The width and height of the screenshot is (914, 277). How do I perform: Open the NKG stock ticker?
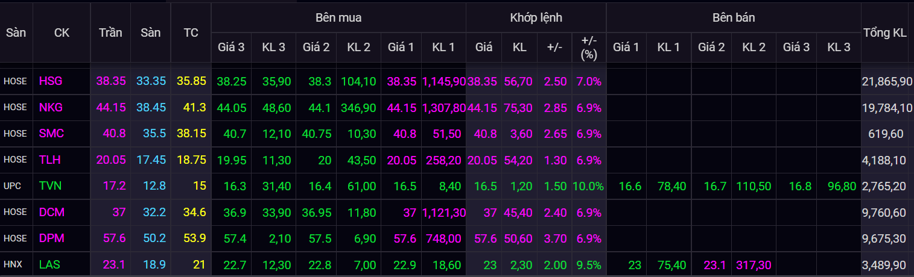(51, 107)
